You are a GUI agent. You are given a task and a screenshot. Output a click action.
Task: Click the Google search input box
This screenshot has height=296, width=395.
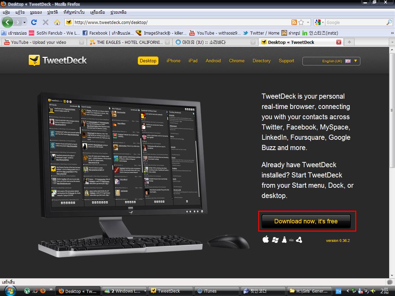[x=355, y=22]
